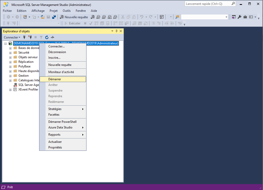Screen dimensions: 263x190
Task: Expand the Sécurité folder node
Action: tap(10, 53)
